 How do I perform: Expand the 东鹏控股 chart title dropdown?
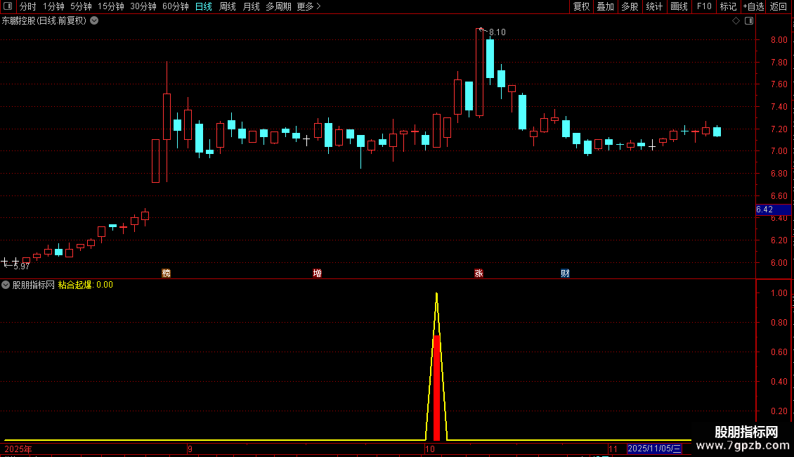[x=94, y=21]
